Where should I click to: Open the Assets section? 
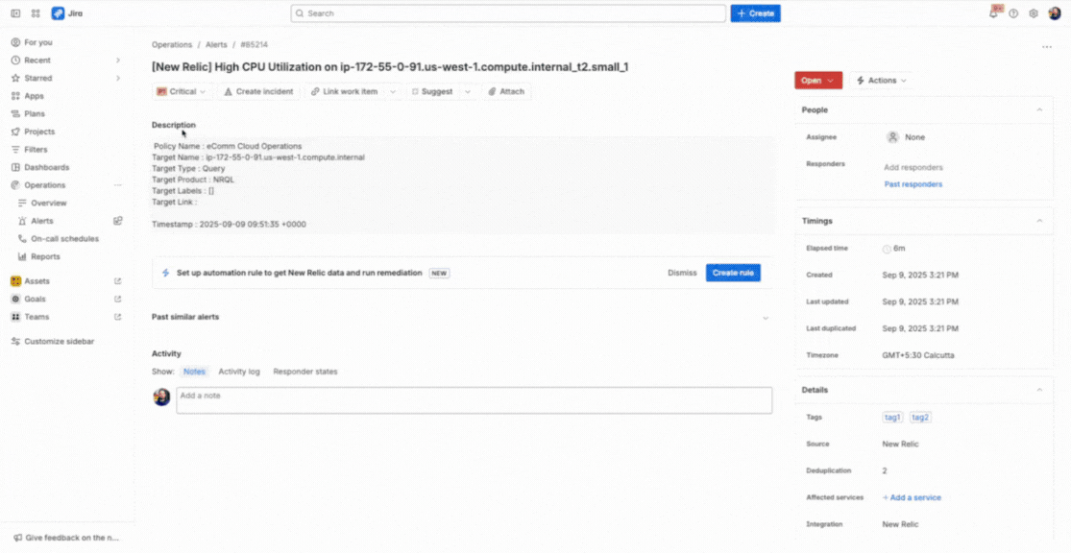pos(37,280)
